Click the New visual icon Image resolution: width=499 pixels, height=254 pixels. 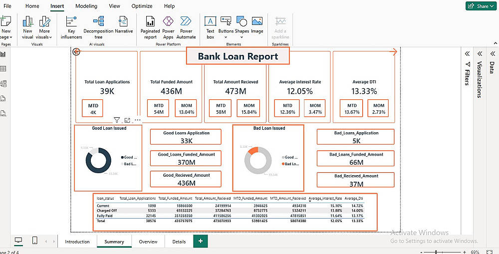tap(27, 27)
